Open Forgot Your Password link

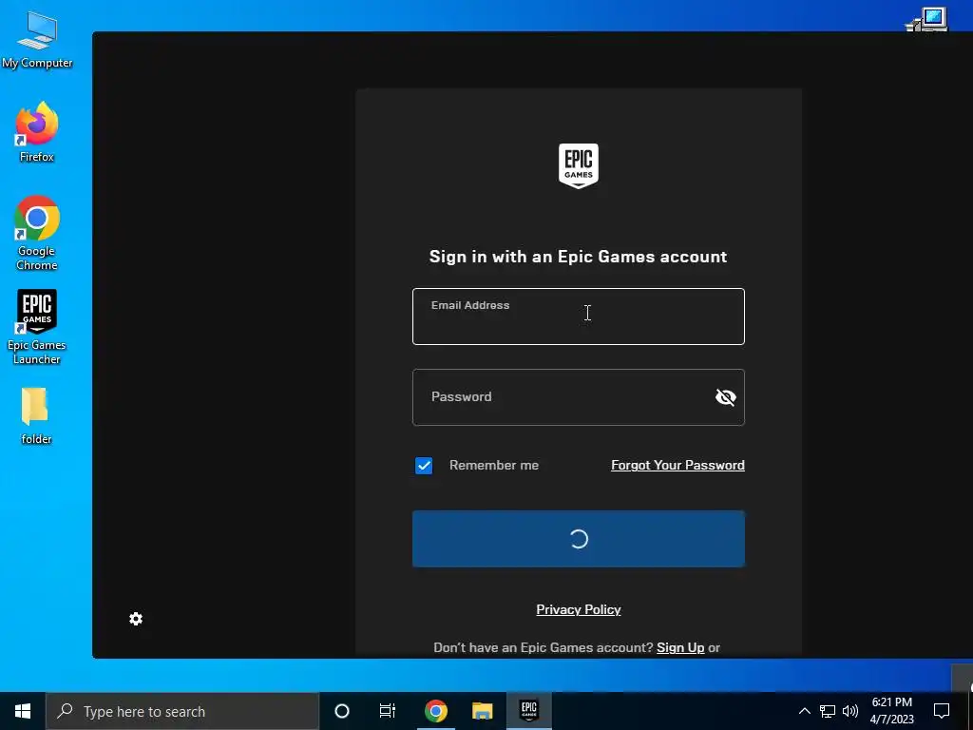point(677,465)
